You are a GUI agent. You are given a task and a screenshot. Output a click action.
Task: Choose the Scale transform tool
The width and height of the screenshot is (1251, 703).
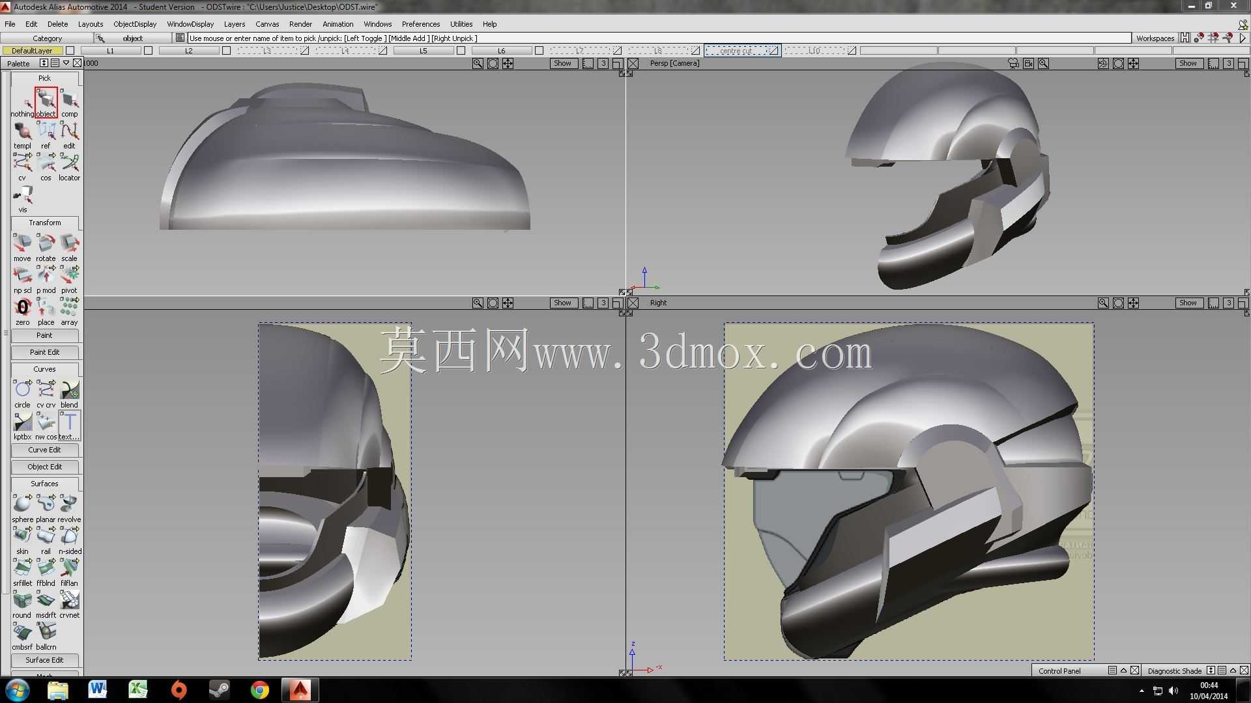click(x=69, y=248)
